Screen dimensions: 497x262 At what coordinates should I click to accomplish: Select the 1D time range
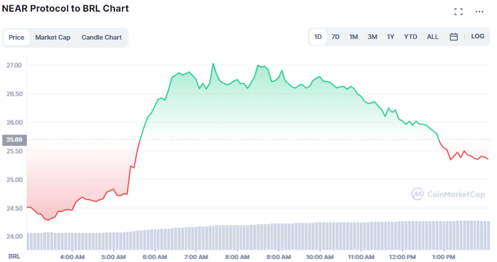coord(318,37)
